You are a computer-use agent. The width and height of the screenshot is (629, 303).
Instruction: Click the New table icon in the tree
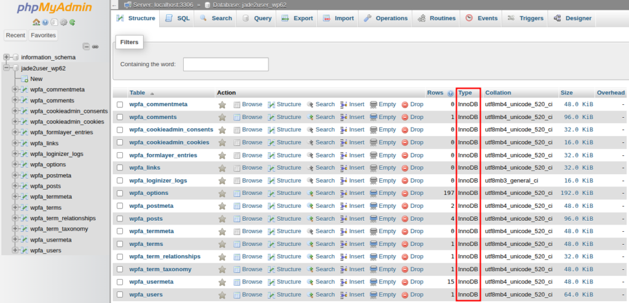pyautogui.click(x=25, y=79)
